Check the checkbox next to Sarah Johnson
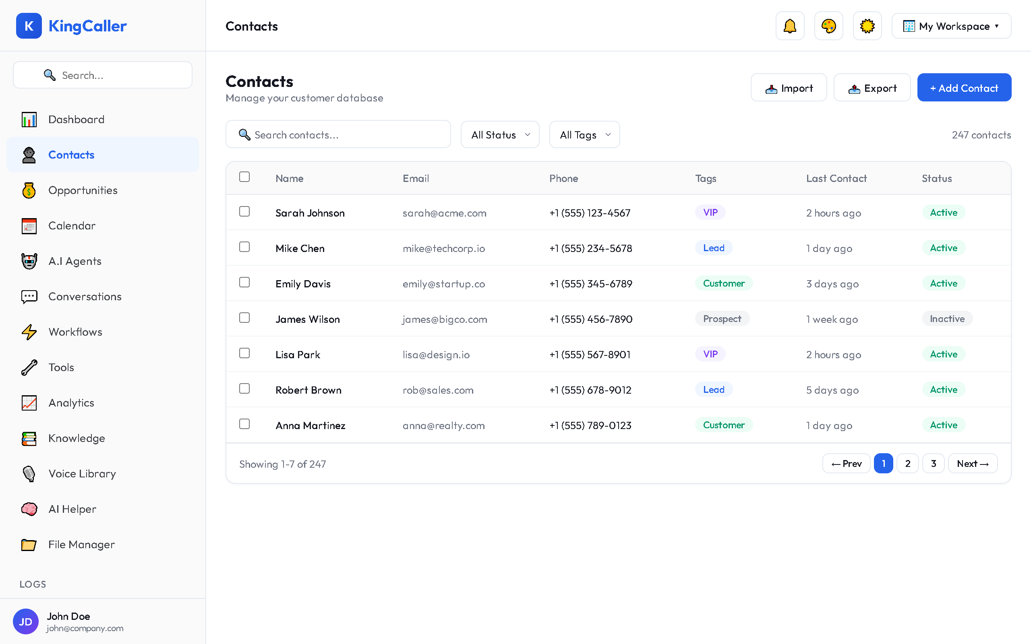The width and height of the screenshot is (1031, 644). click(x=244, y=212)
